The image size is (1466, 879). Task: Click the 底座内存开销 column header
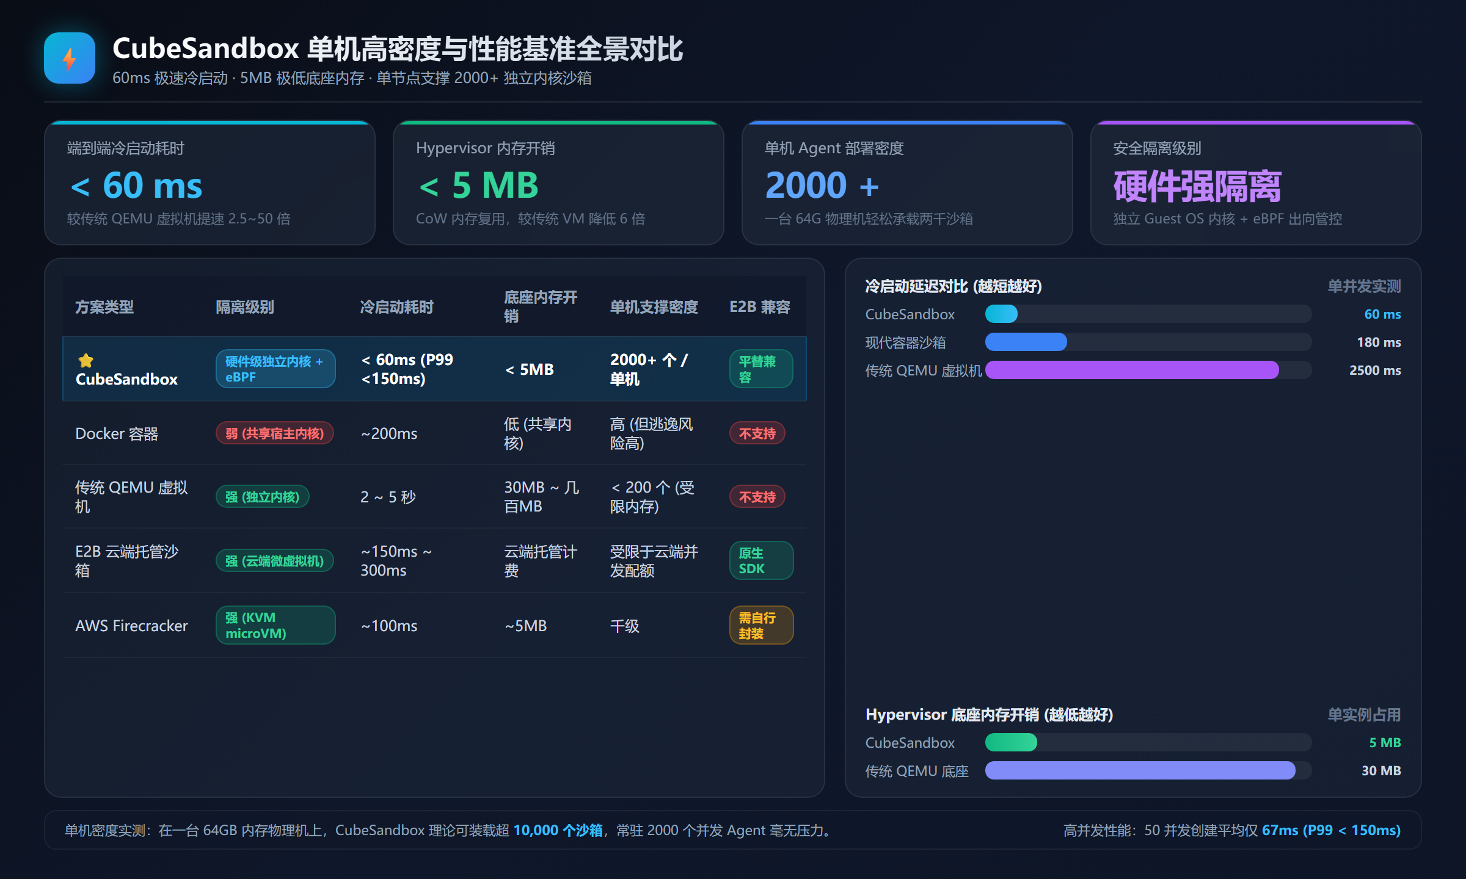[x=541, y=307]
